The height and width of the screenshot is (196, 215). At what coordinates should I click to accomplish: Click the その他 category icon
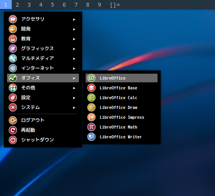pyautogui.click(x=13, y=88)
